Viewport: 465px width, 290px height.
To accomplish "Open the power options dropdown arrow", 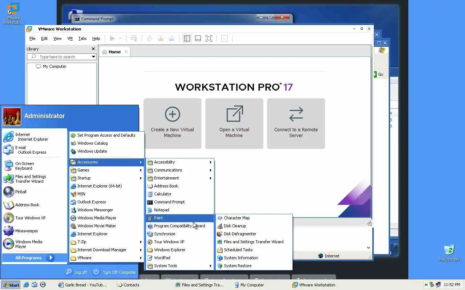I will click(x=120, y=38).
